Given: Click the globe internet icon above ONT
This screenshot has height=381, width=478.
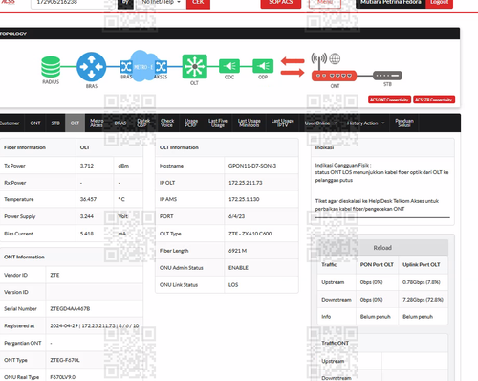Looking at the screenshot, I should [335, 58].
